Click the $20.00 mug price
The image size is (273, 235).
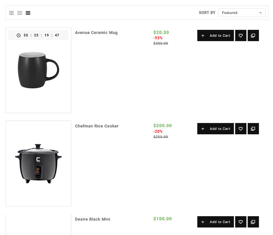[161, 33]
